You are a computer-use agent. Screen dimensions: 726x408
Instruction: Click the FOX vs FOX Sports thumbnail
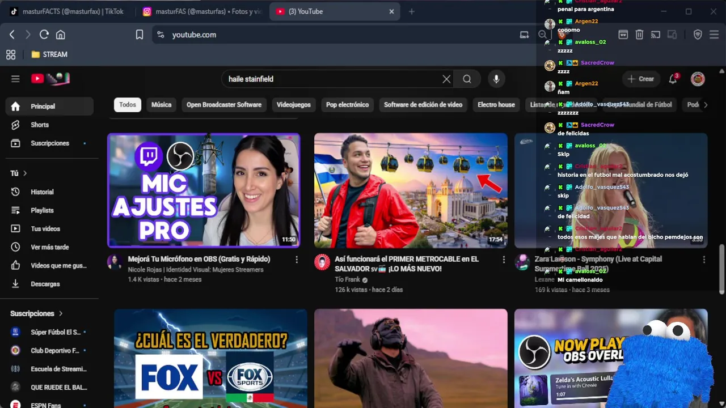[210, 358]
